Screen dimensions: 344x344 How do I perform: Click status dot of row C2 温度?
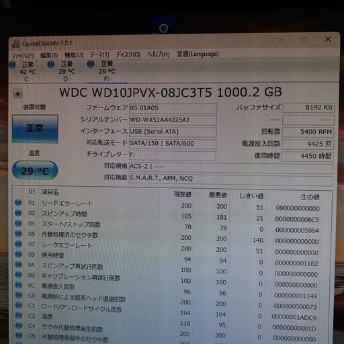[x=19, y=315]
